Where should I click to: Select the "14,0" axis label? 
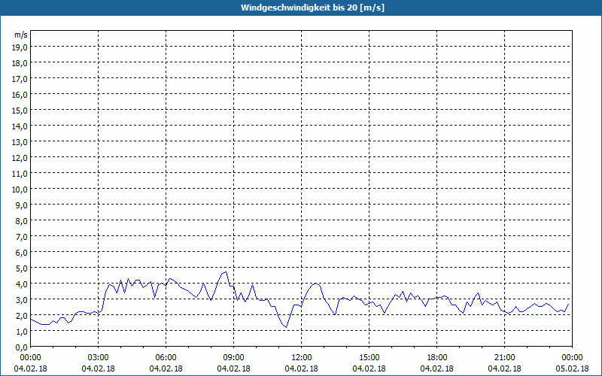click(20, 126)
